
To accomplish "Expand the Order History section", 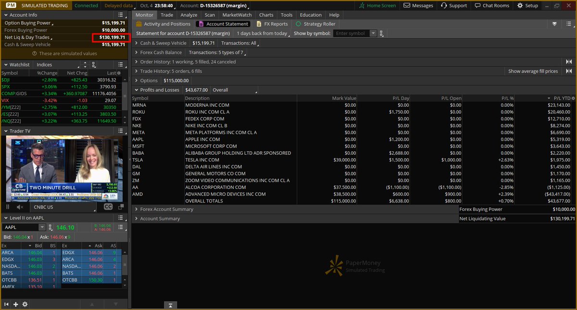I will (x=136, y=62).
